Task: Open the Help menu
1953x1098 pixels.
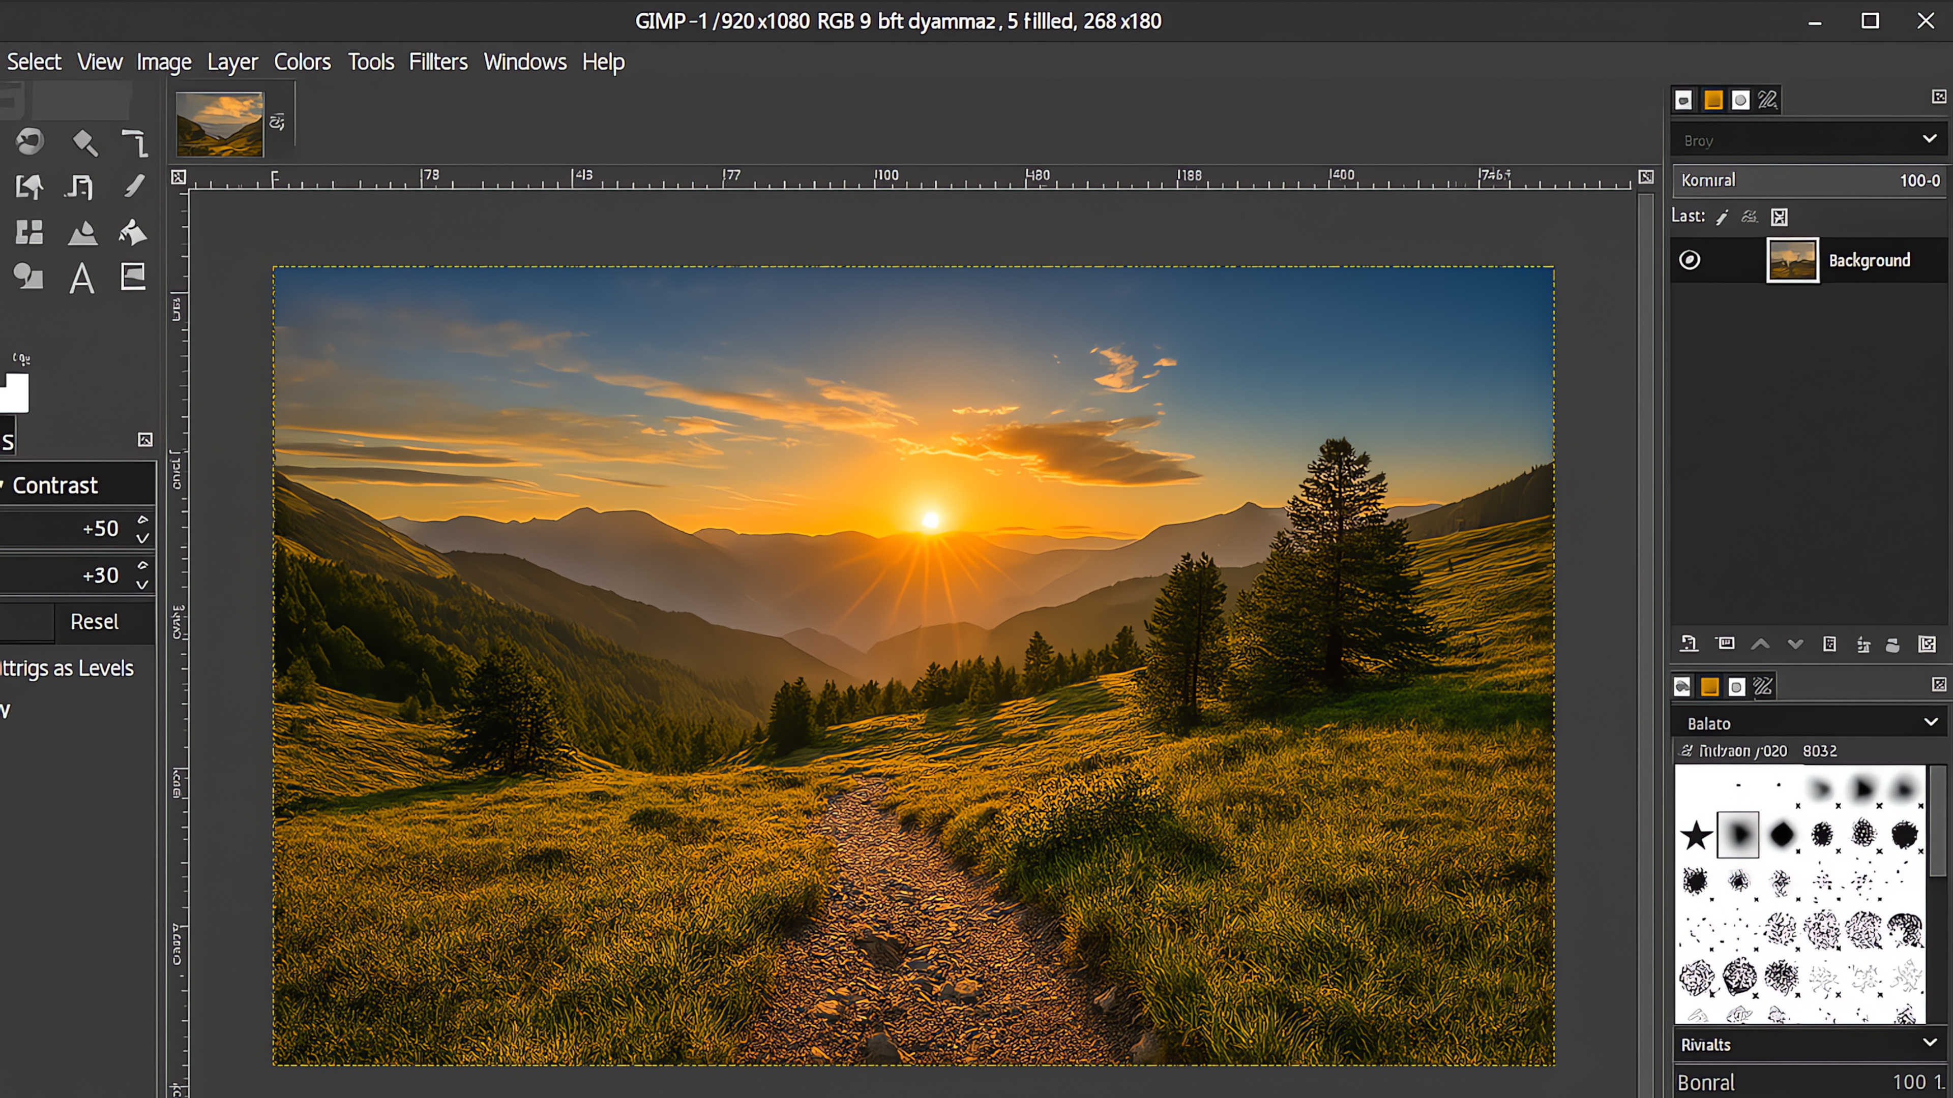Action: (x=604, y=62)
